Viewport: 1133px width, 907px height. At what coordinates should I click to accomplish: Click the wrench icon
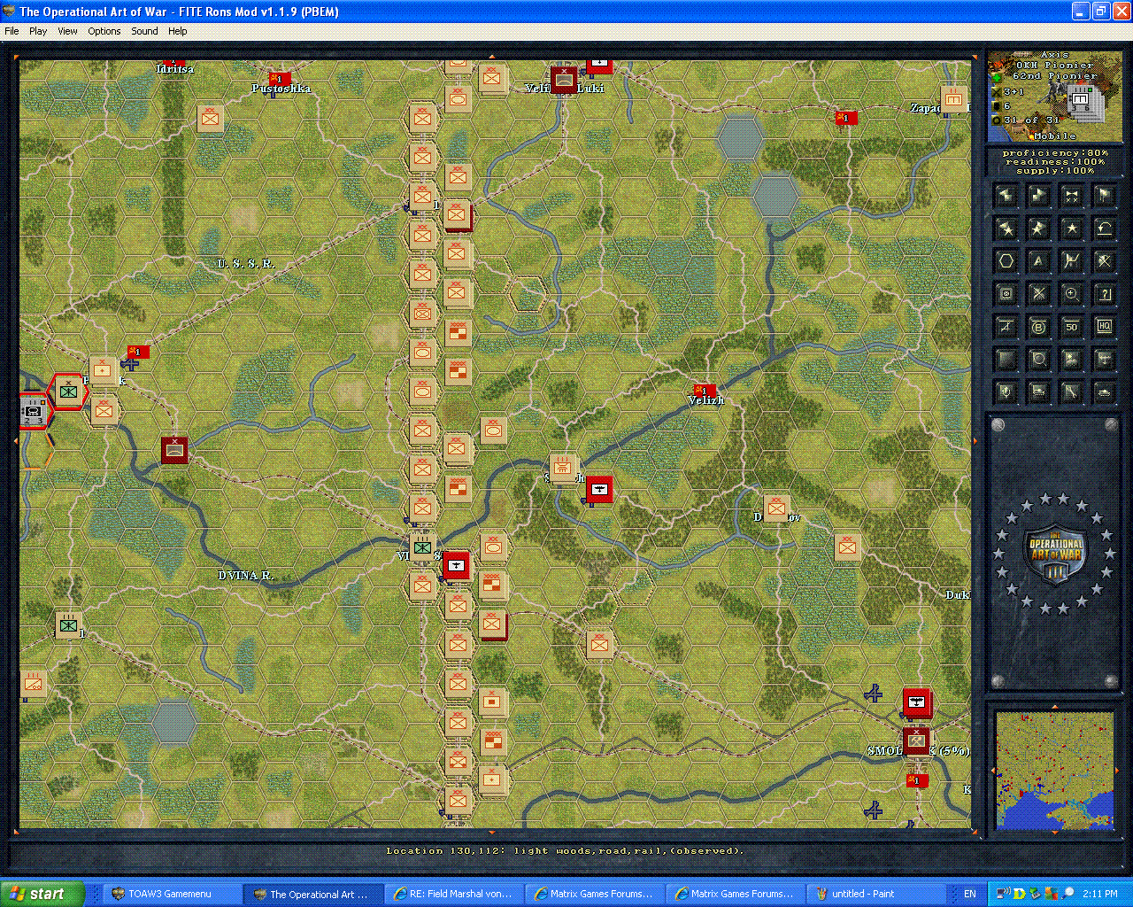point(1072,392)
